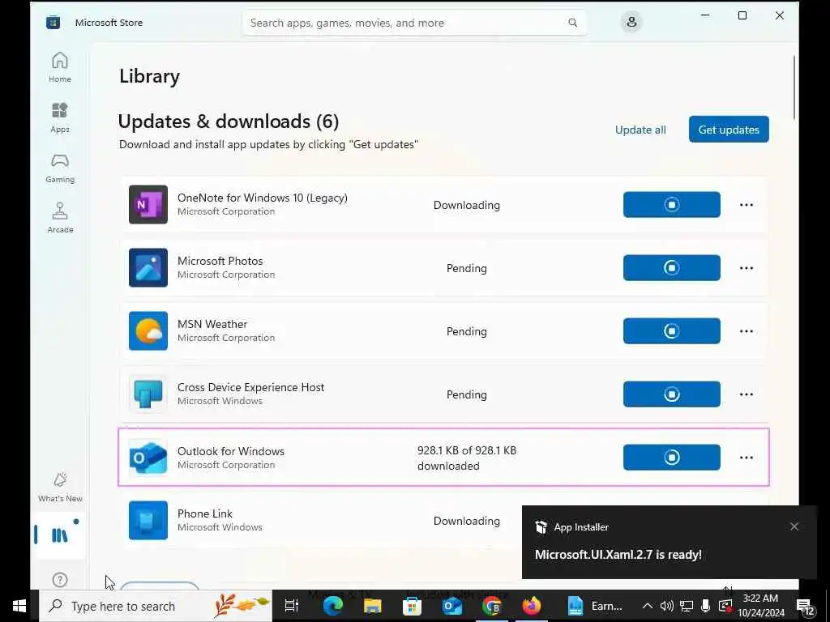Open Outlook from the taskbar
This screenshot has width=830, height=622.
coord(452,606)
